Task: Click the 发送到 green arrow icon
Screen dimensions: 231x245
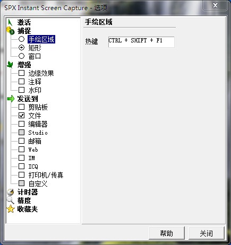Action: (11, 99)
